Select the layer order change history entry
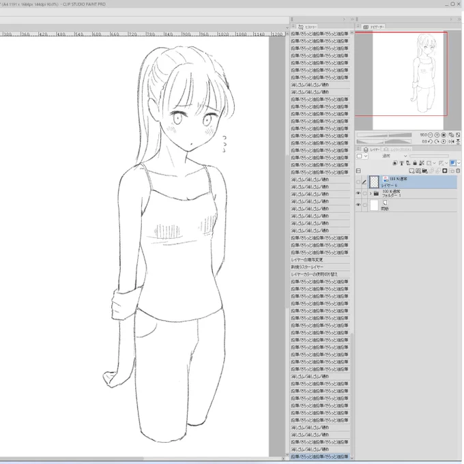Image resolution: width=464 pixels, height=464 pixels. pyautogui.click(x=320, y=260)
